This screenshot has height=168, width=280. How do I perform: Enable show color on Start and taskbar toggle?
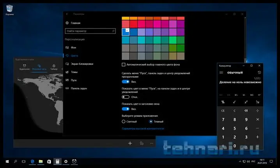[126, 97]
